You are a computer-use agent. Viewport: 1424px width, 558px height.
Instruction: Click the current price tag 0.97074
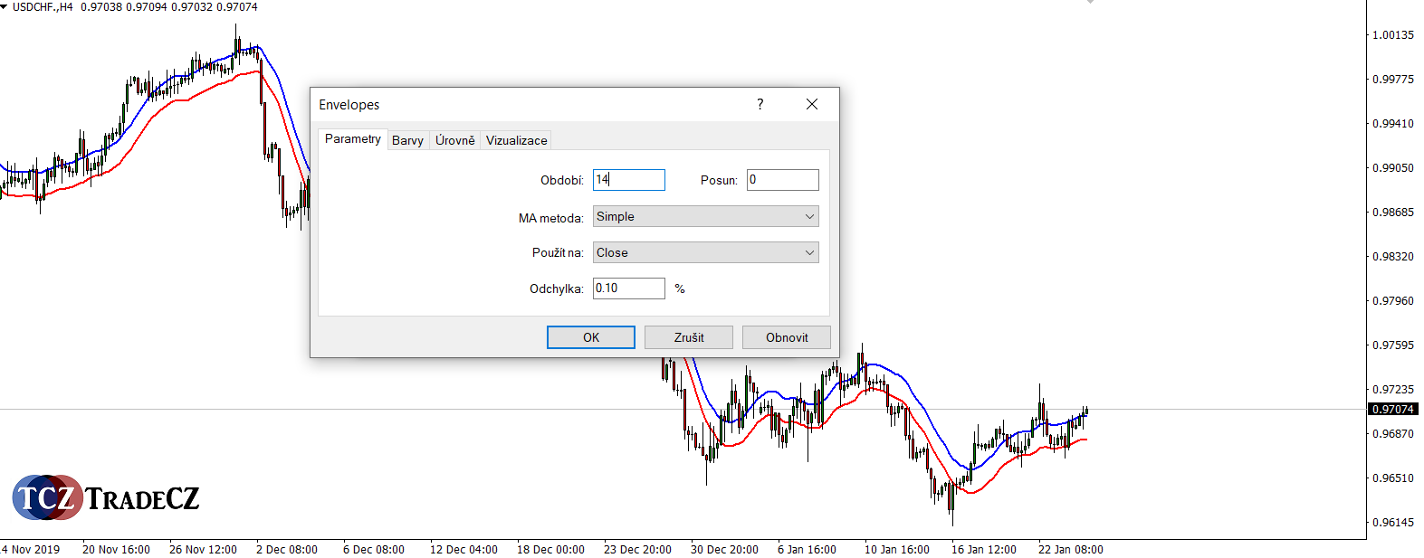pos(1392,410)
